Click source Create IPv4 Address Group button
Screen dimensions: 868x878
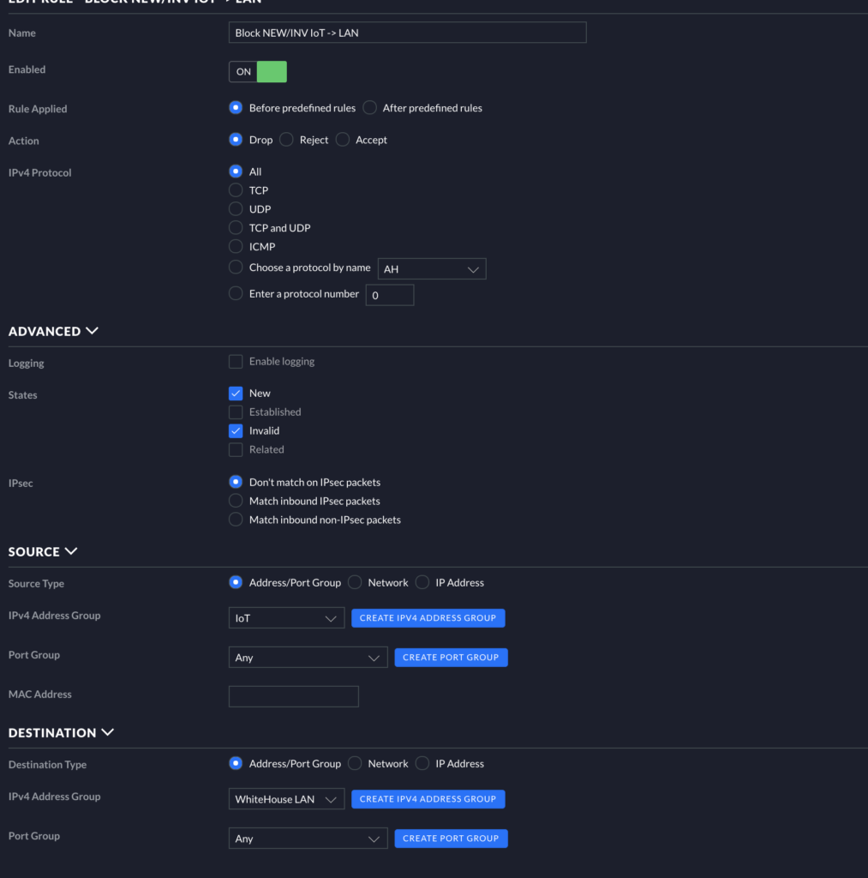(x=428, y=618)
